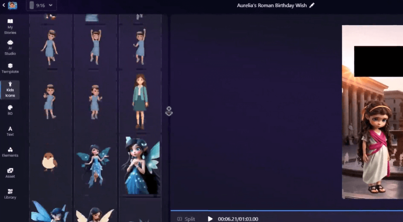This screenshot has height=222, width=403.
Task: Select the girl with both arms raised
Action: click(x=96, y=47)
